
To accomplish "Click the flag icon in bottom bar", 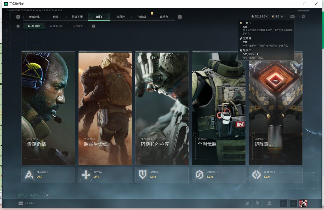I will (257, 203).
